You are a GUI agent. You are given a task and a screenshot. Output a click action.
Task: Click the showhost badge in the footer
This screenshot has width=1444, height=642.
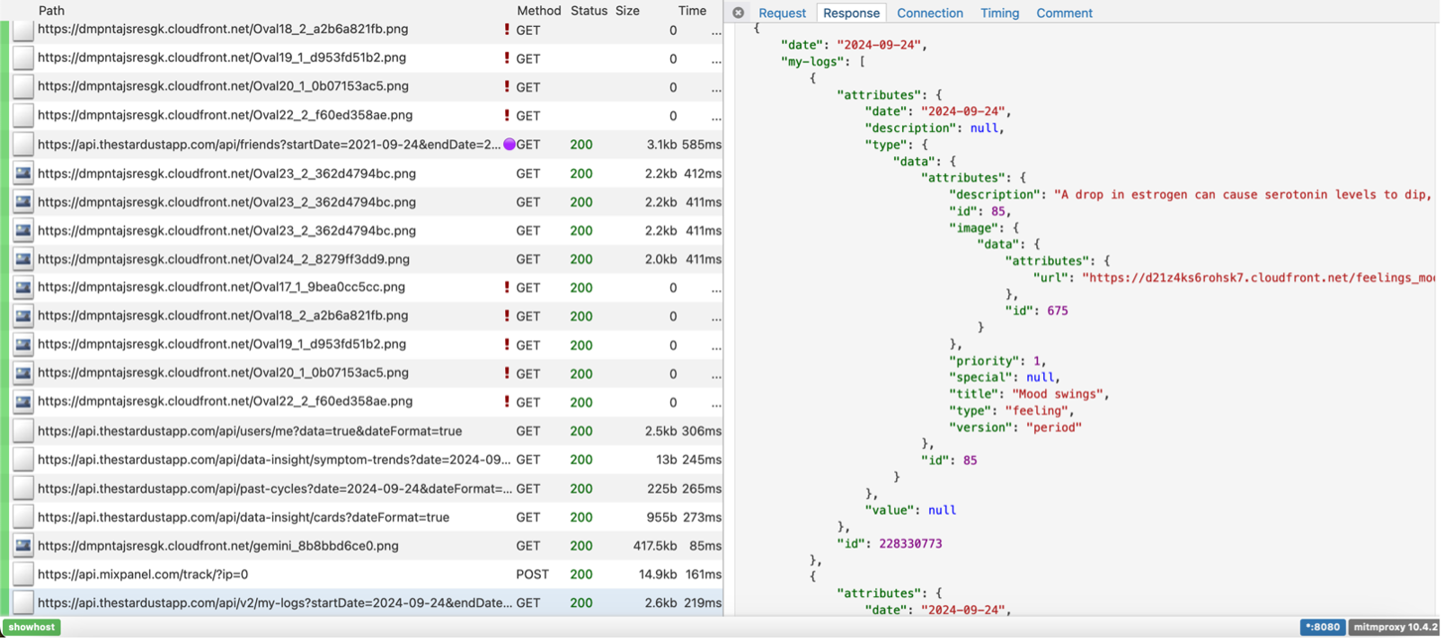(31, 627)
